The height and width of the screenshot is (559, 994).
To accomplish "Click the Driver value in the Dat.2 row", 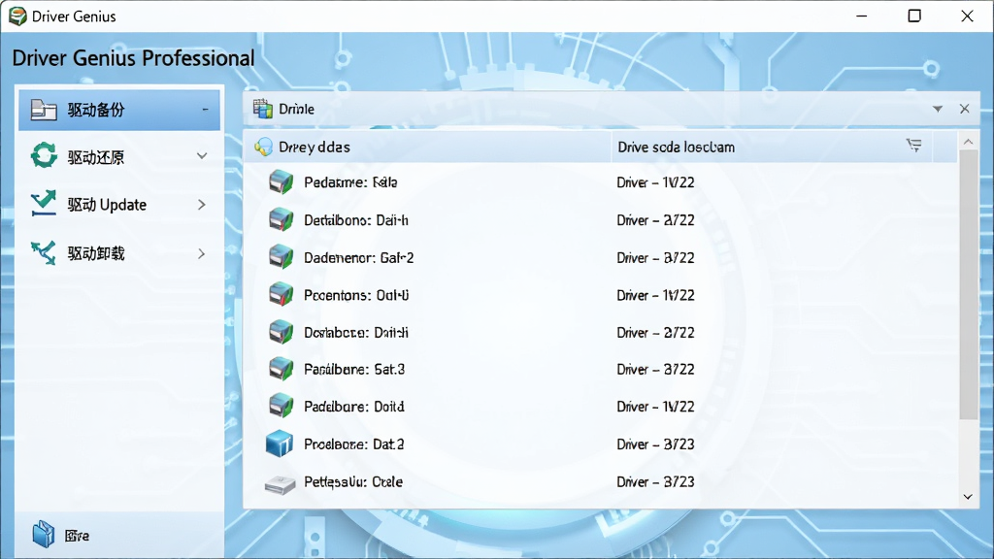I will 655,444.
